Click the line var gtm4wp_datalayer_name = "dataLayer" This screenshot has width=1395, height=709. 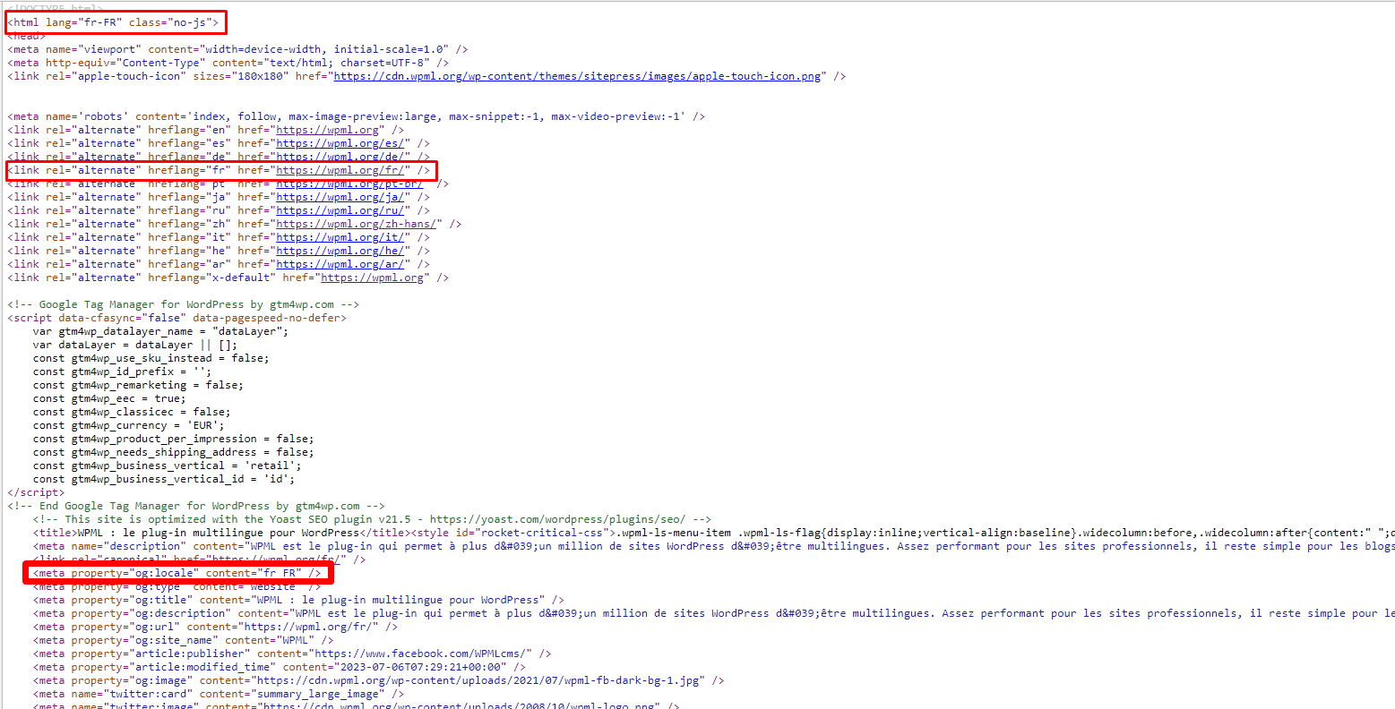pos(160,331)
